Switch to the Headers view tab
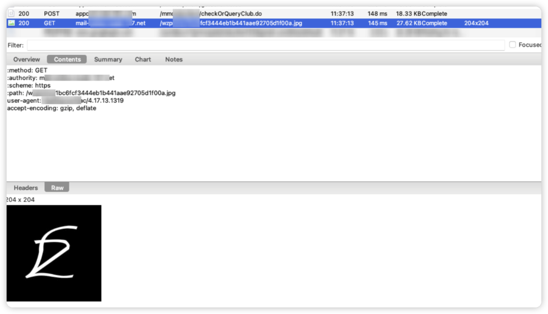The width and height of the screenshot is (548, 314). (26, 188)
